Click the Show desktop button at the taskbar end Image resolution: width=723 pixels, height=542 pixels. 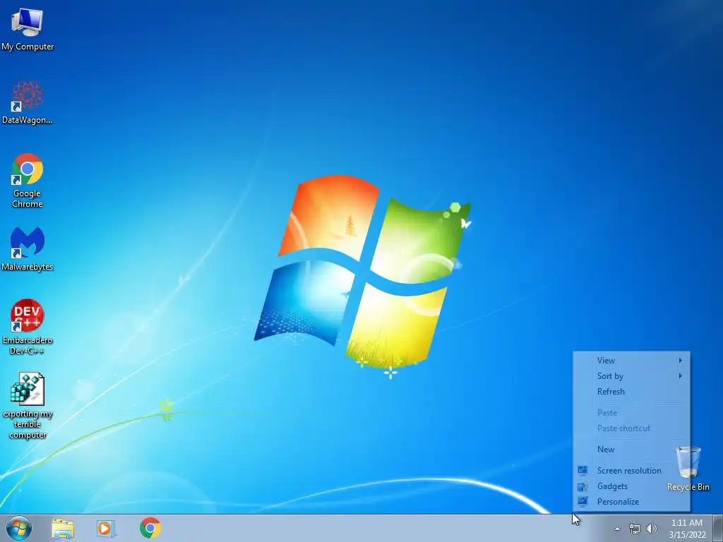click(x=718, y=528)
